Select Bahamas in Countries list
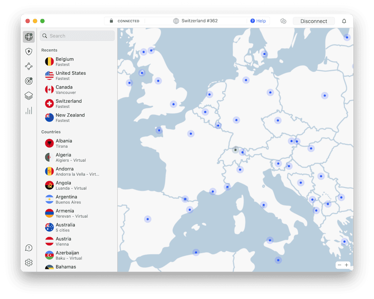The height and width of the screenshot is (299, 374). [77, 267]
